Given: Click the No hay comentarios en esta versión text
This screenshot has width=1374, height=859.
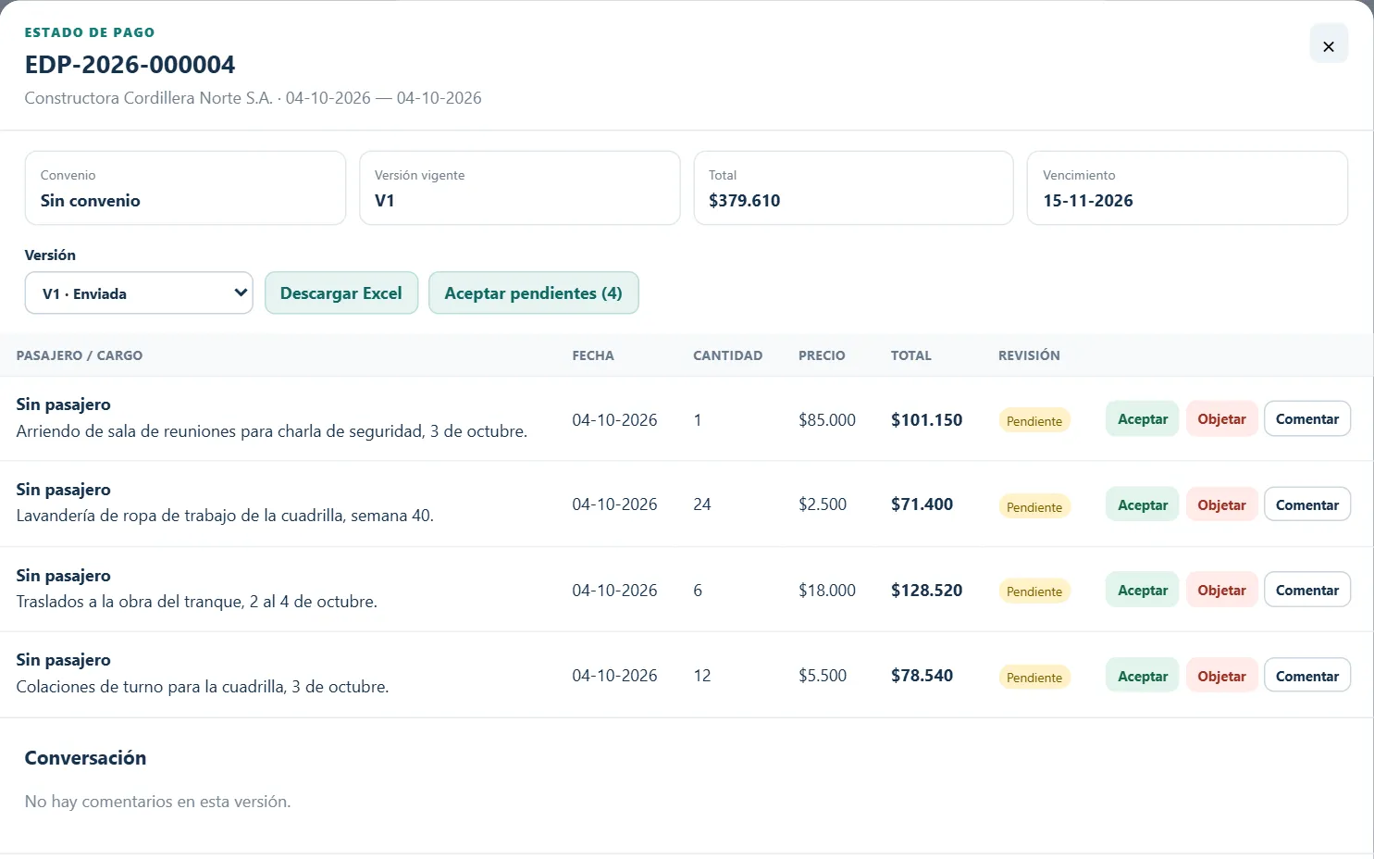Looking at the screenshot, I should point(157,802).
